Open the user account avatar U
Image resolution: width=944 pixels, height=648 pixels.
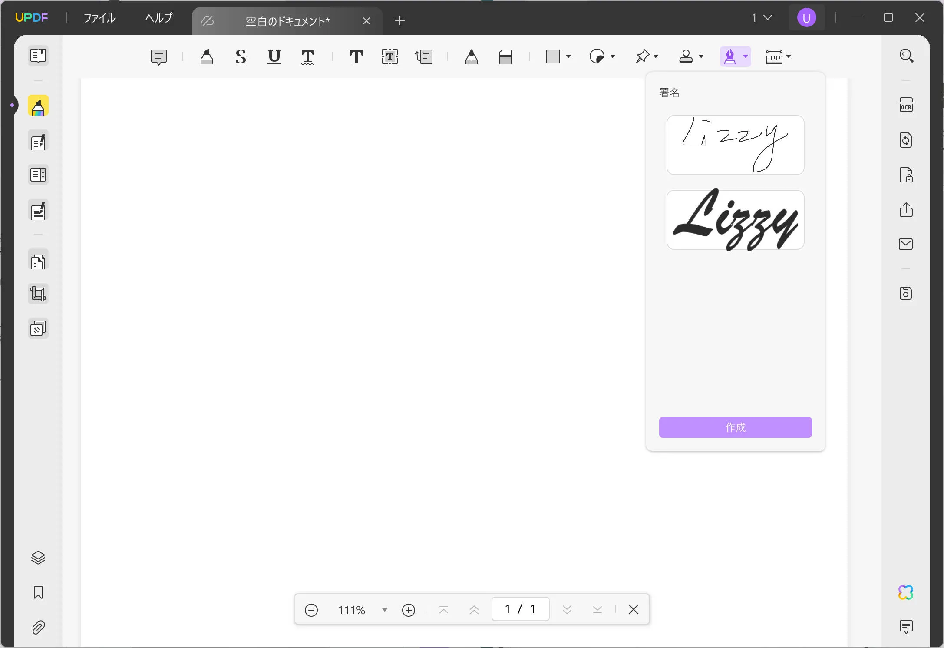coord(806,18)
